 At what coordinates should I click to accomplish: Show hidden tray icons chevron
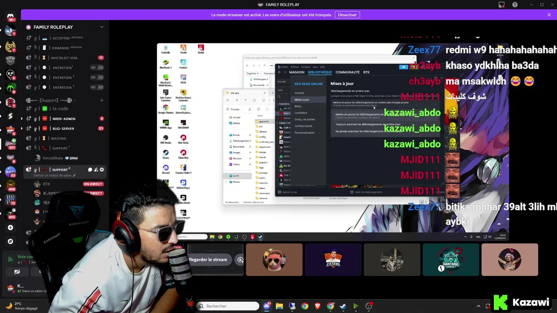pyautogui.click(x=478, y=306)
